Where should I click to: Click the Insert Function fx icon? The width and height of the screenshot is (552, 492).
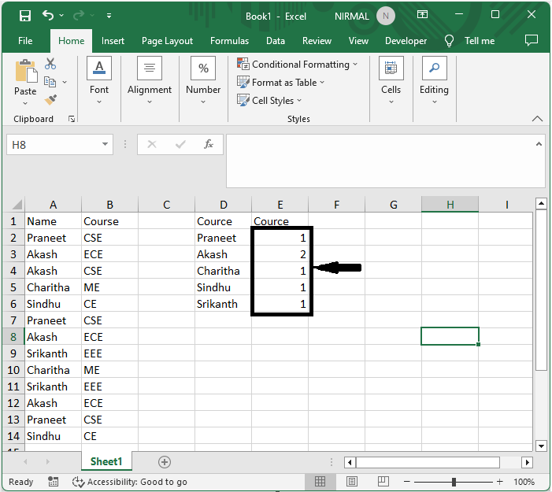(209, 144)
